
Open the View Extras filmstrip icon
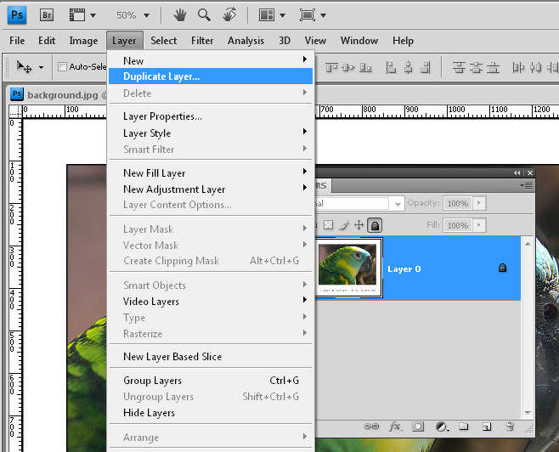click(x=77, y=15)
